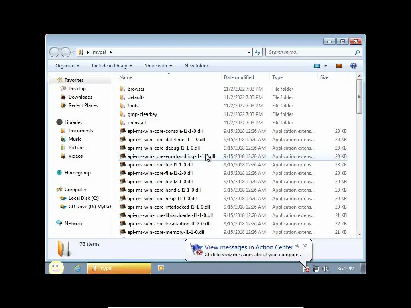Screen dimensions: 411x308
Task: Open CD Drive (D:) MyPal
Action: 90,207
